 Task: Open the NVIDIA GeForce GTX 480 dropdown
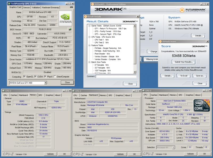(x=46, y=83)
